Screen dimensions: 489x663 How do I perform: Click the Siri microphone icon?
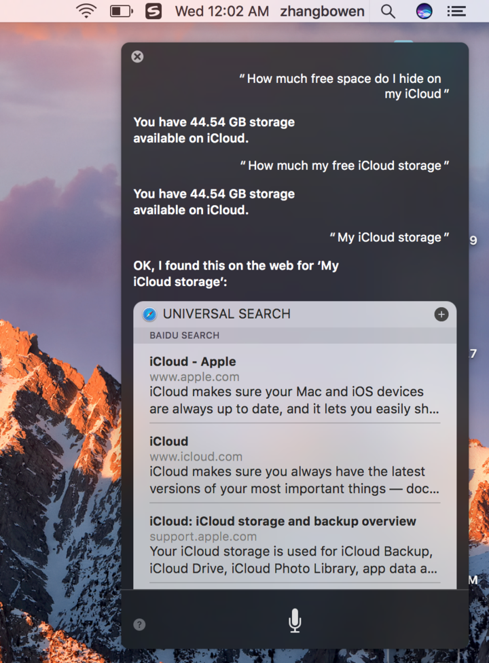[295, 620]
